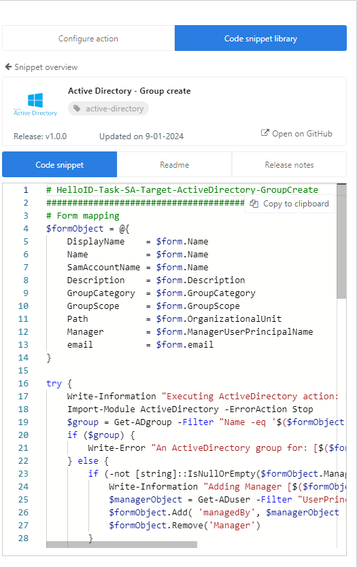
Task: Click the Write-Information Executing ActiveDirectory line
Action: click(x=203, y=397)
